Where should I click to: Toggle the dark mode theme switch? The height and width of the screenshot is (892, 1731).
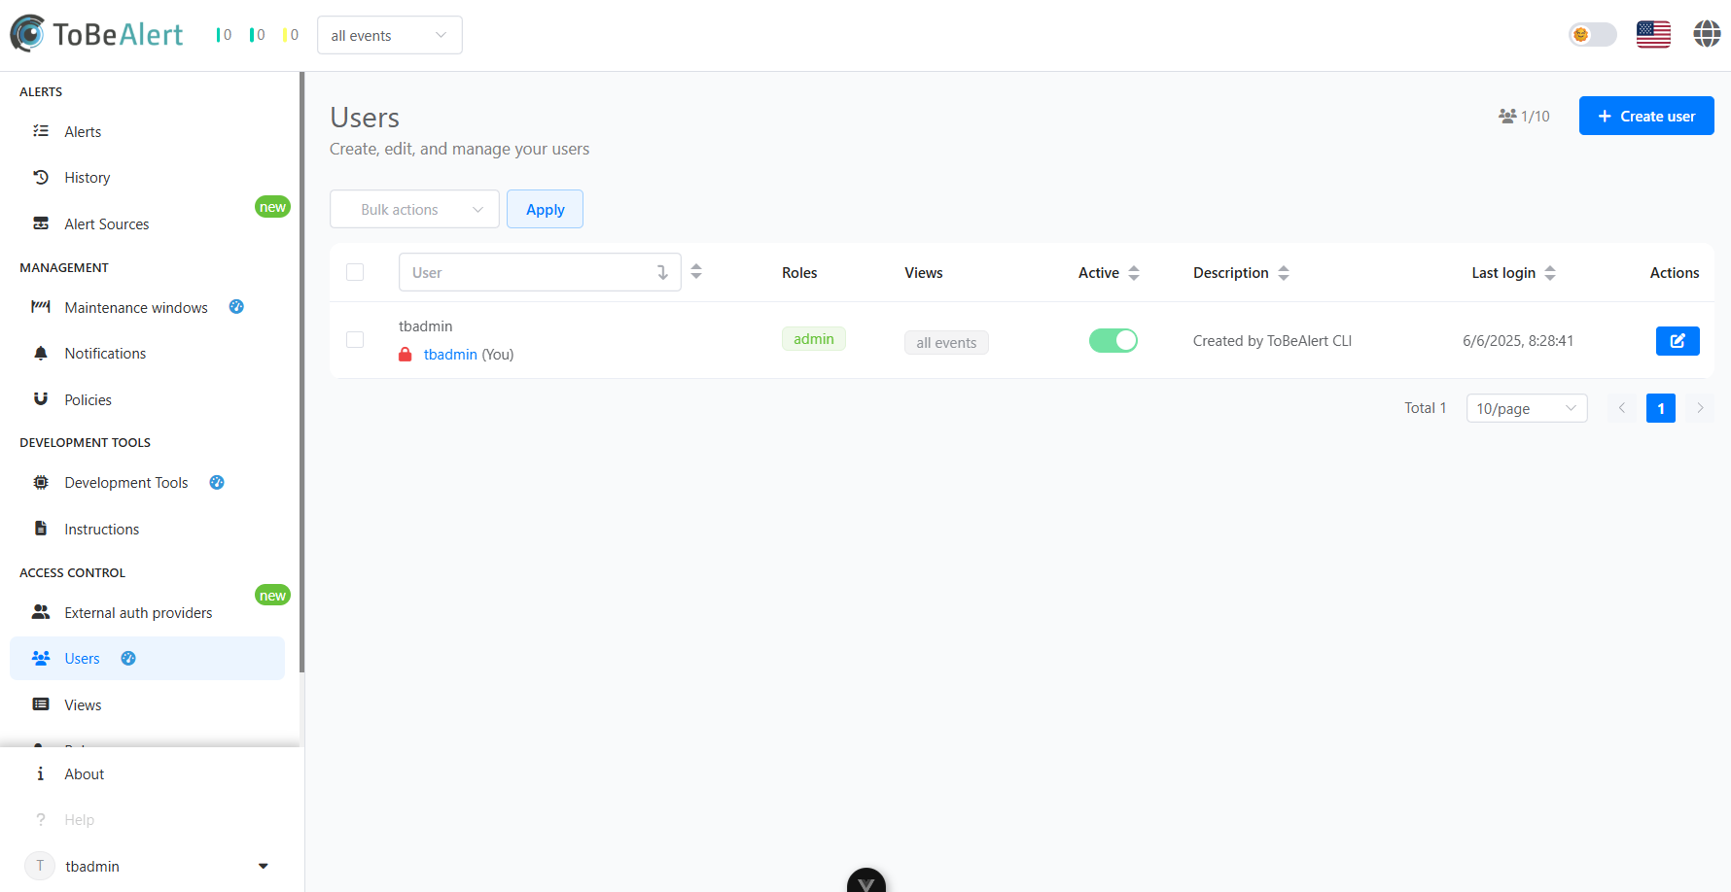tap(1593, 34)
